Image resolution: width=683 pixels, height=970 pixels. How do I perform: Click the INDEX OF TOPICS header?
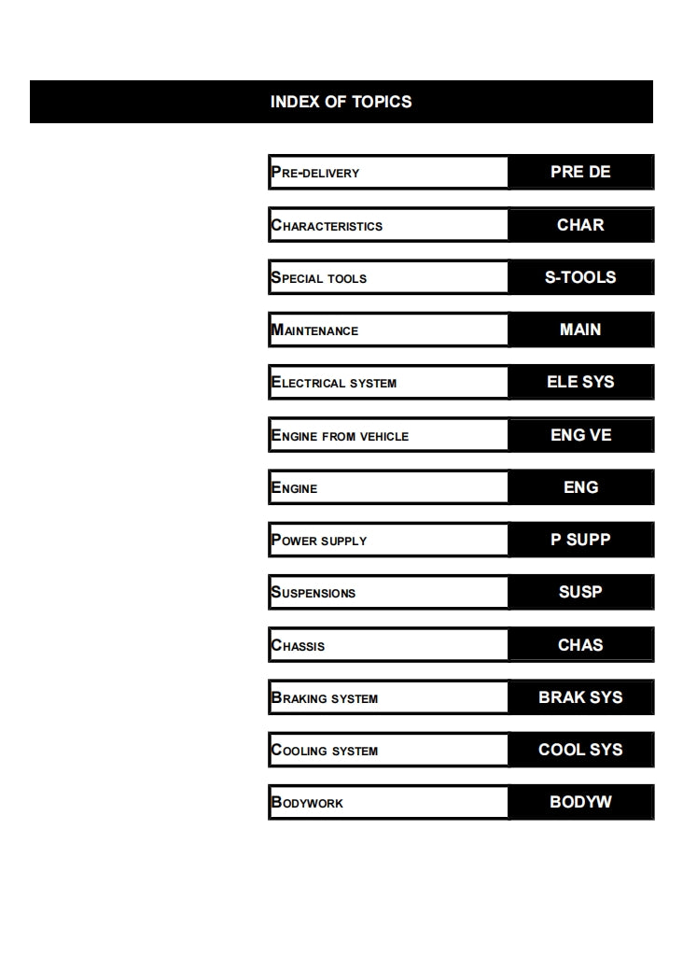click(341, 102)
